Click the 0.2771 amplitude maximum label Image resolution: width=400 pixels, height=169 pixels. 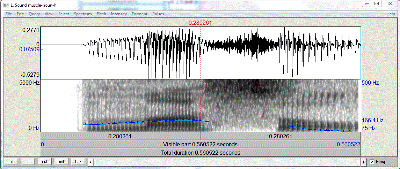tap(31, 30)
